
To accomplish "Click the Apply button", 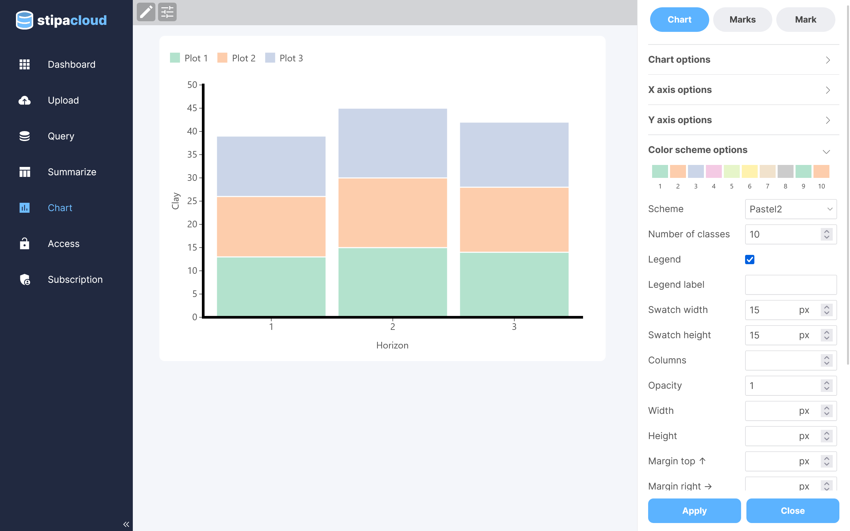I will pyautogui.click(x=694, y=511).
